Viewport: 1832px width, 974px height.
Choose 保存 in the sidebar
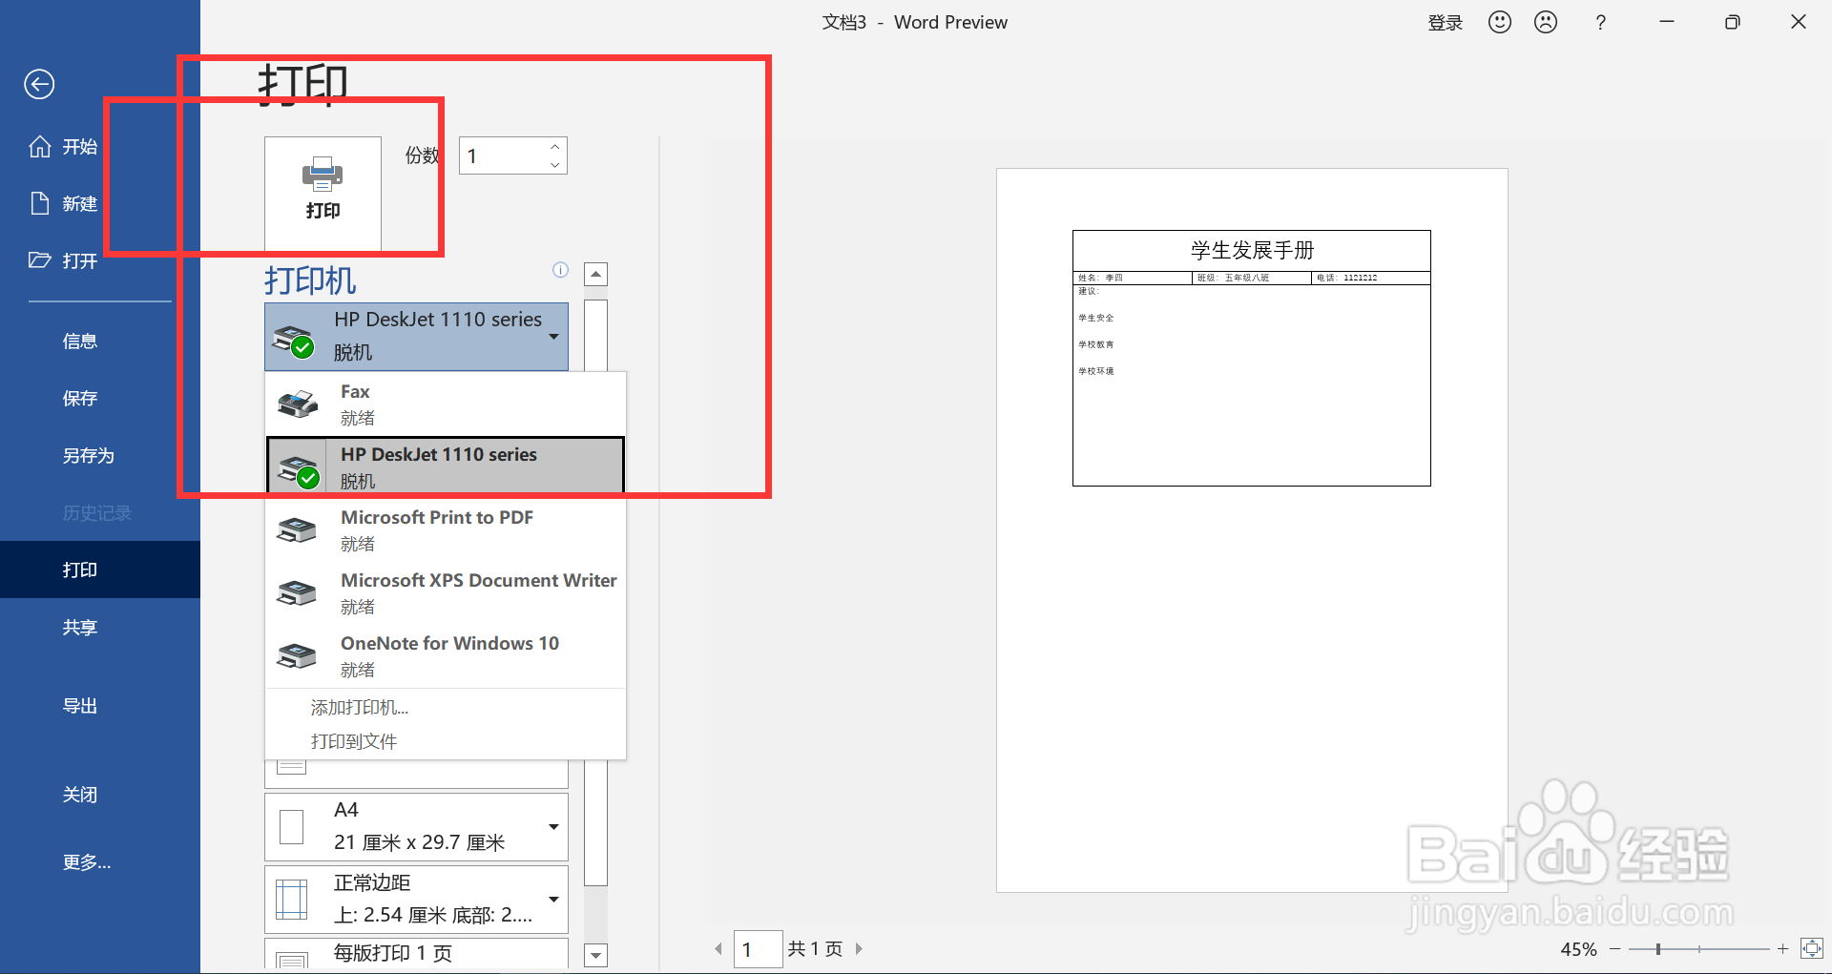[x=80, y=399]
